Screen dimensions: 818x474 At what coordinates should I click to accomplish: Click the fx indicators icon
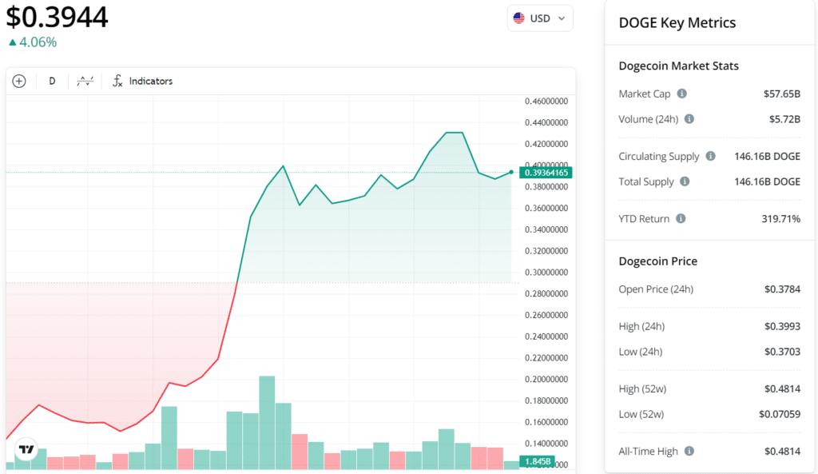[117, 81]
